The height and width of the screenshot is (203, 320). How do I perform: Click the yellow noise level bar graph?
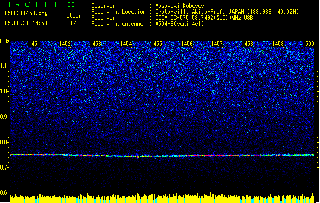pos(163,198)
